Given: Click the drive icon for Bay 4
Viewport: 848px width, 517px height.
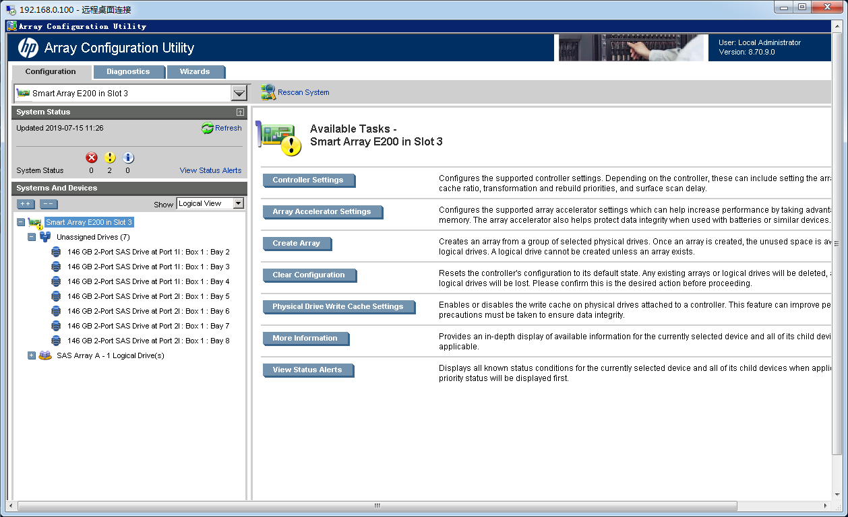Looking at the screenshot, I should coord(56,281).
